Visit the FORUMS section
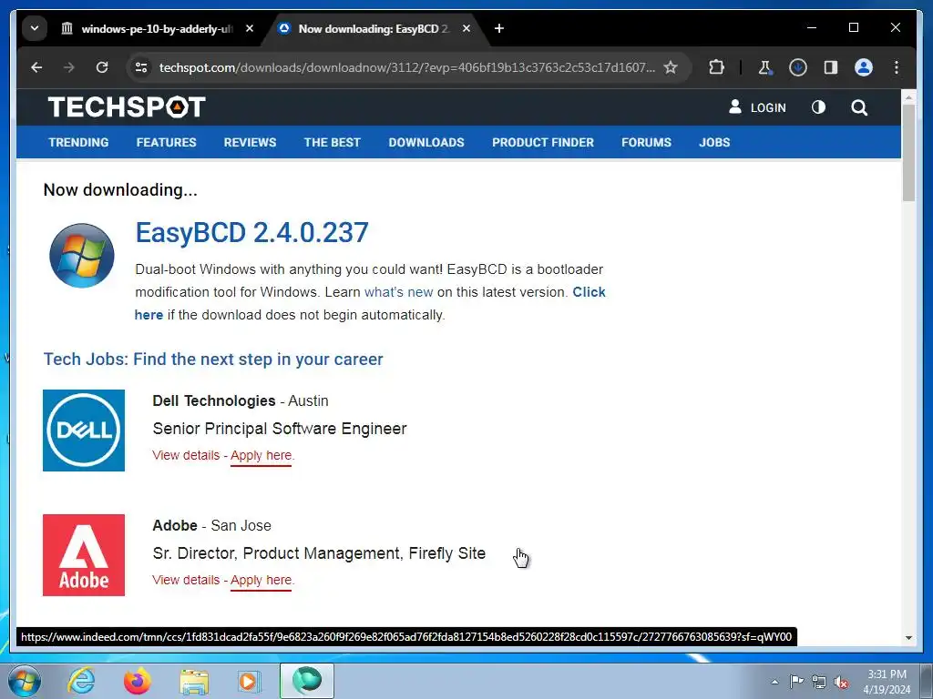Image resolution: width=933 pixels, height=699 pixels. (646, 143)
